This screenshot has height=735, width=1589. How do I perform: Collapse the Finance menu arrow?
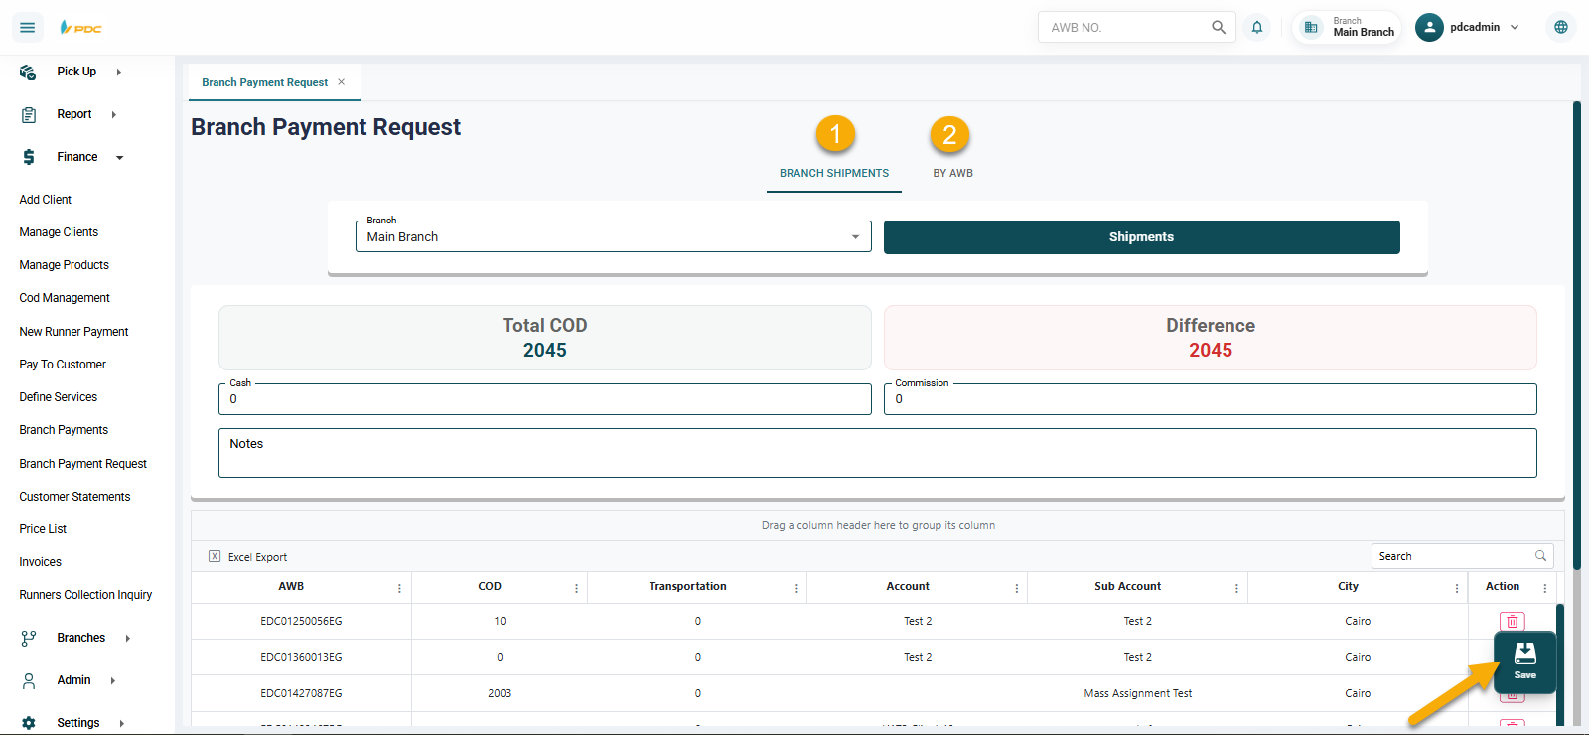pyautogui.click(x=120, y=157)
